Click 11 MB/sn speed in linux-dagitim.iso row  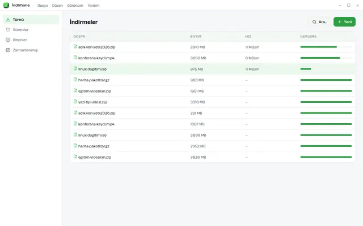252,69
